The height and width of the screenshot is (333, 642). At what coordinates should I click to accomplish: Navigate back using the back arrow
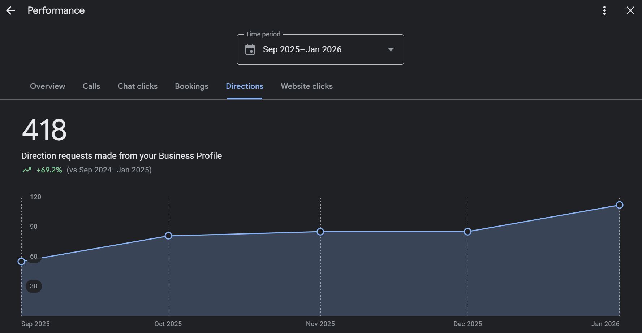click(x=11, y=10)
